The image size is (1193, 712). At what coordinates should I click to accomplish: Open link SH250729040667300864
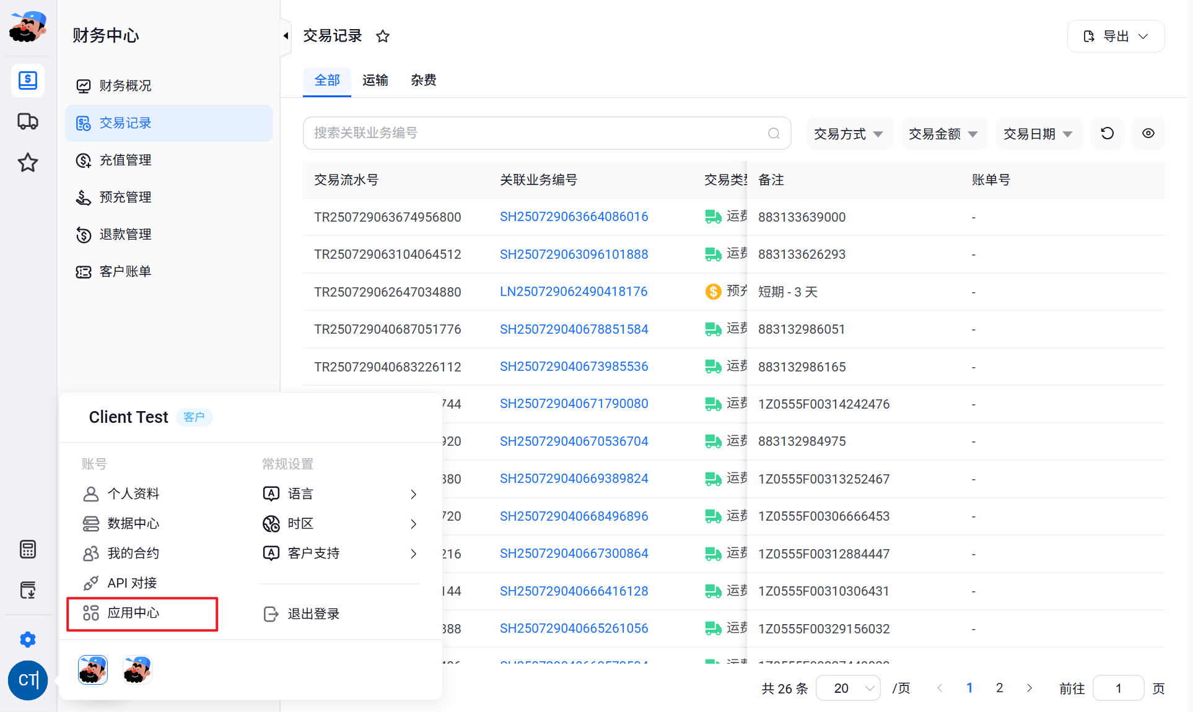point(574,554)
